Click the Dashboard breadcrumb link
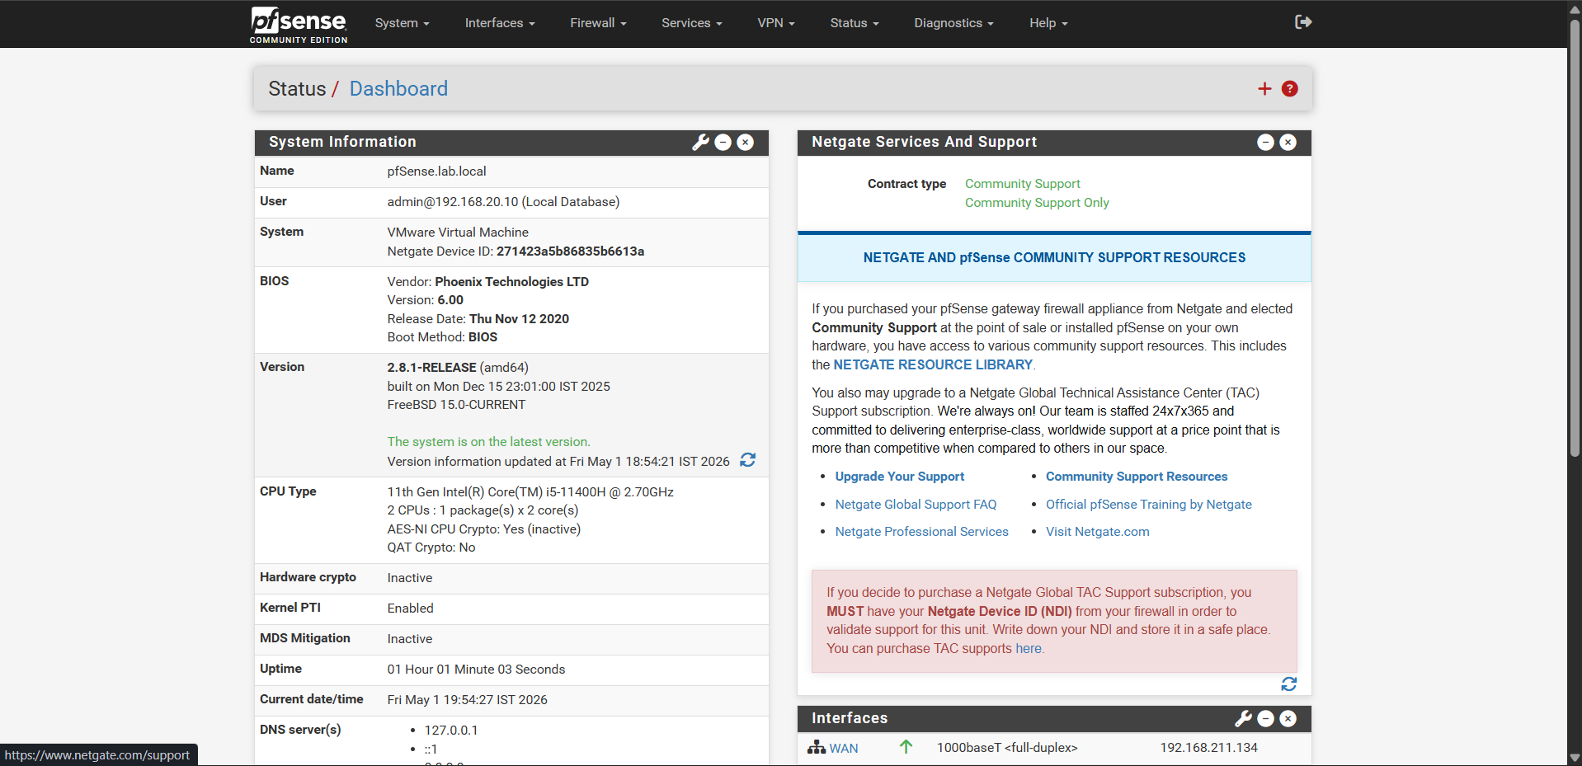 [398, 89]
